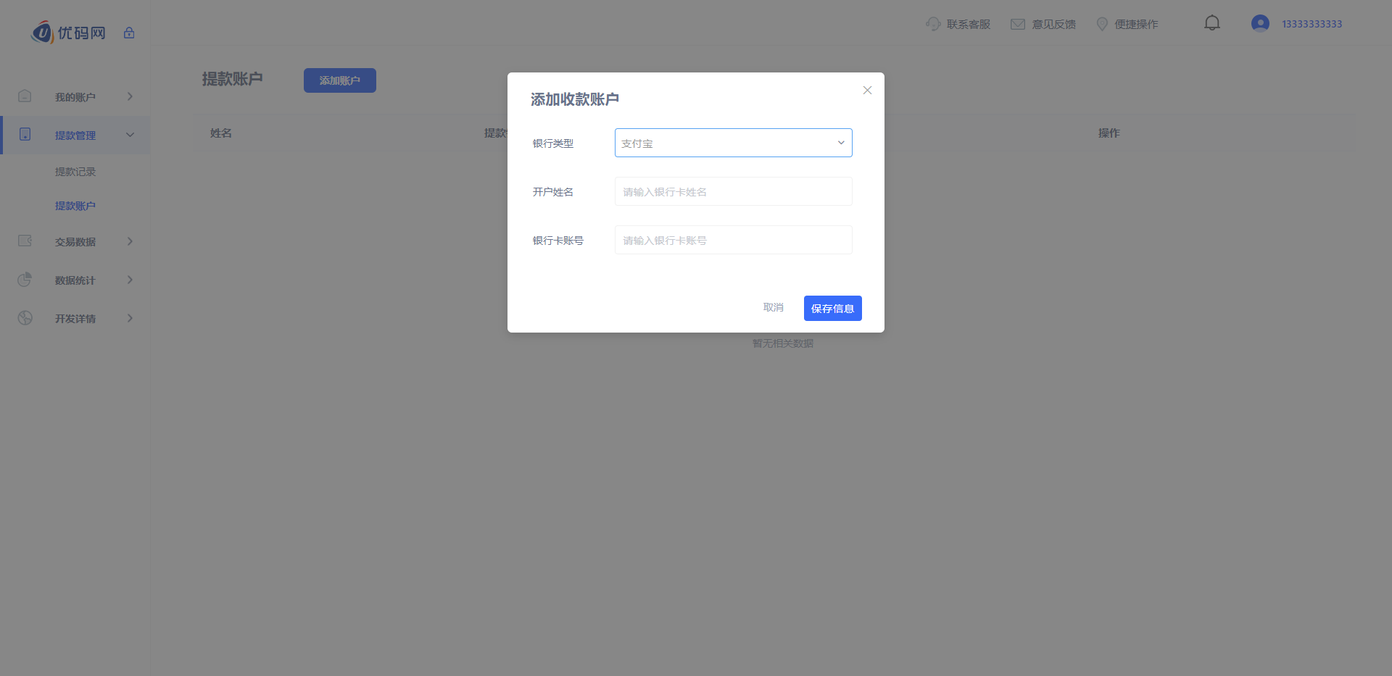Expand the 我的账户 chevron arrow

(x=130, y=96)
